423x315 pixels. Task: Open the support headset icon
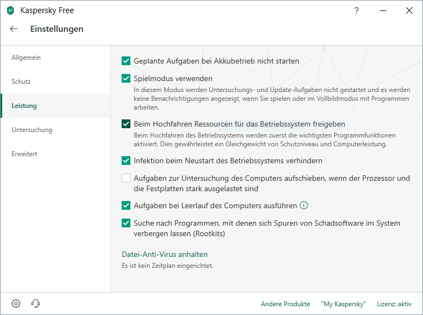click(36, 303)
